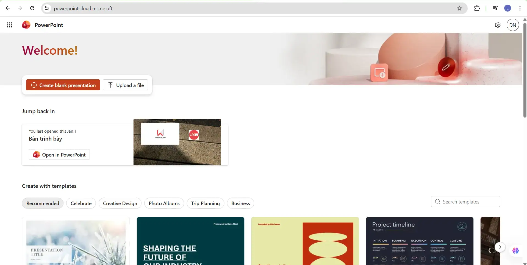Click the PowerPoint app name
This screenshot has width=527, height=265.
[x=49, y=25]
